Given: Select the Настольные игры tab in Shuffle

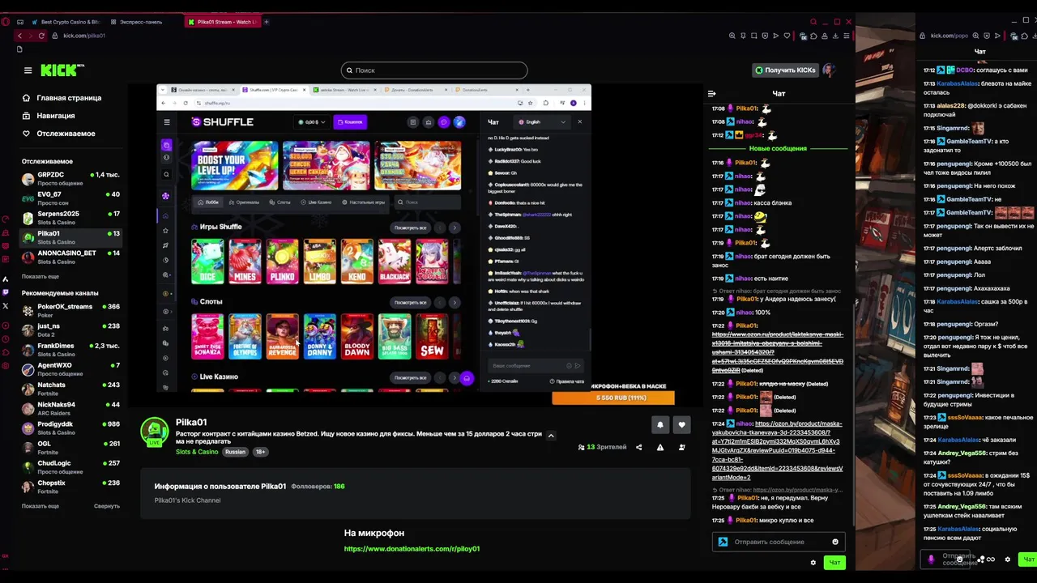Looking at the screenshot, I should pos(364,202).
